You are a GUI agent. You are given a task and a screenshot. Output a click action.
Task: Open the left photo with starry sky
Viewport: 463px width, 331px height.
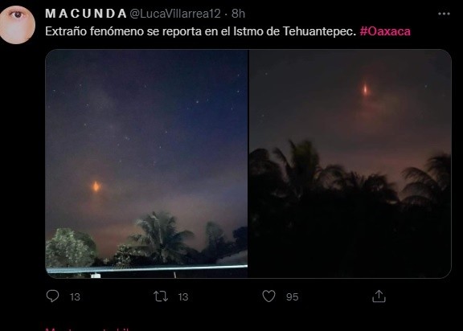tap(146, 164)
